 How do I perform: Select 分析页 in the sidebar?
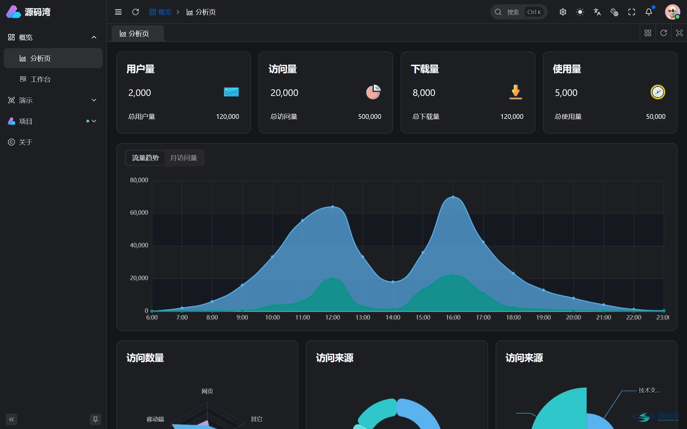[x=53, y=58]
